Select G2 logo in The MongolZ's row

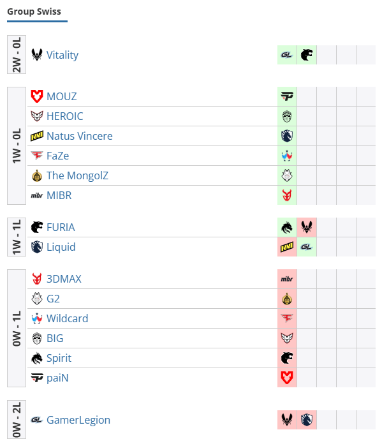[x=287, y=175]
